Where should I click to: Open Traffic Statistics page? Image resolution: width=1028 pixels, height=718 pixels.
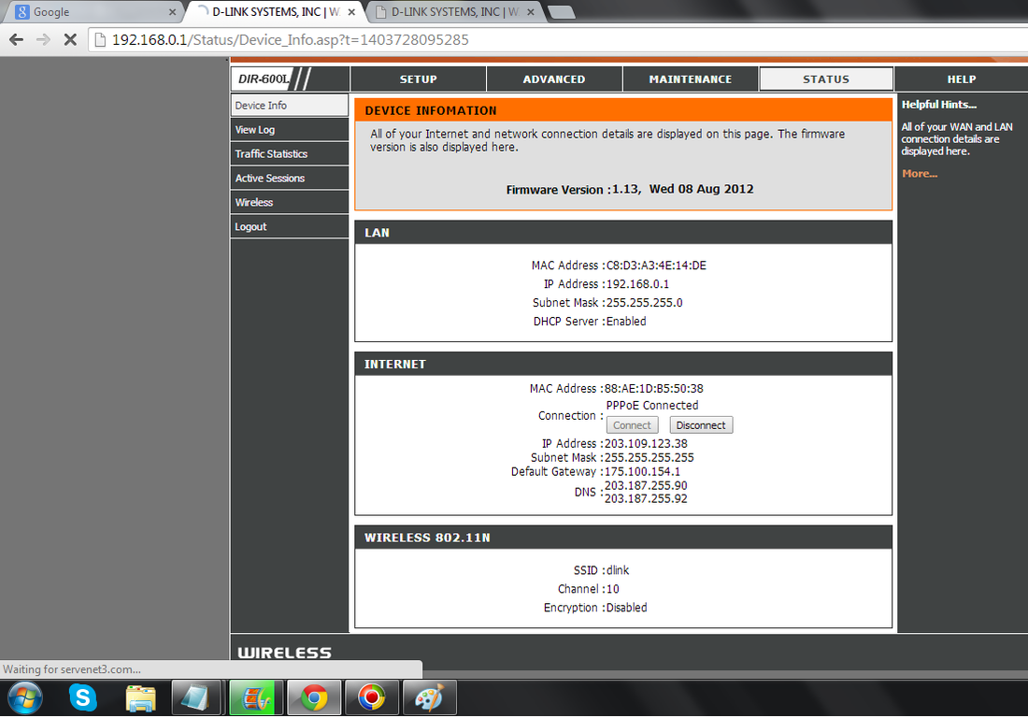[289, 154]
